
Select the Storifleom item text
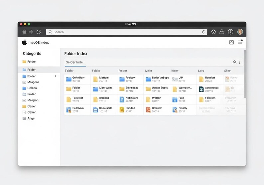coord(131,88)
